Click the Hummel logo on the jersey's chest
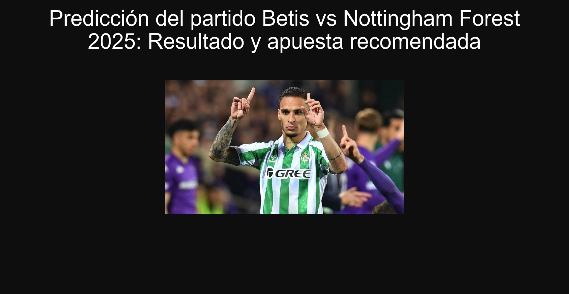Image resolution: width=569 pixels, height=294 pixels. pyautogui.click(x=271, y=160)
